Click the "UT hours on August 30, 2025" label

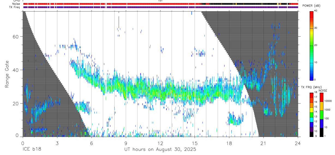(160, 150)
